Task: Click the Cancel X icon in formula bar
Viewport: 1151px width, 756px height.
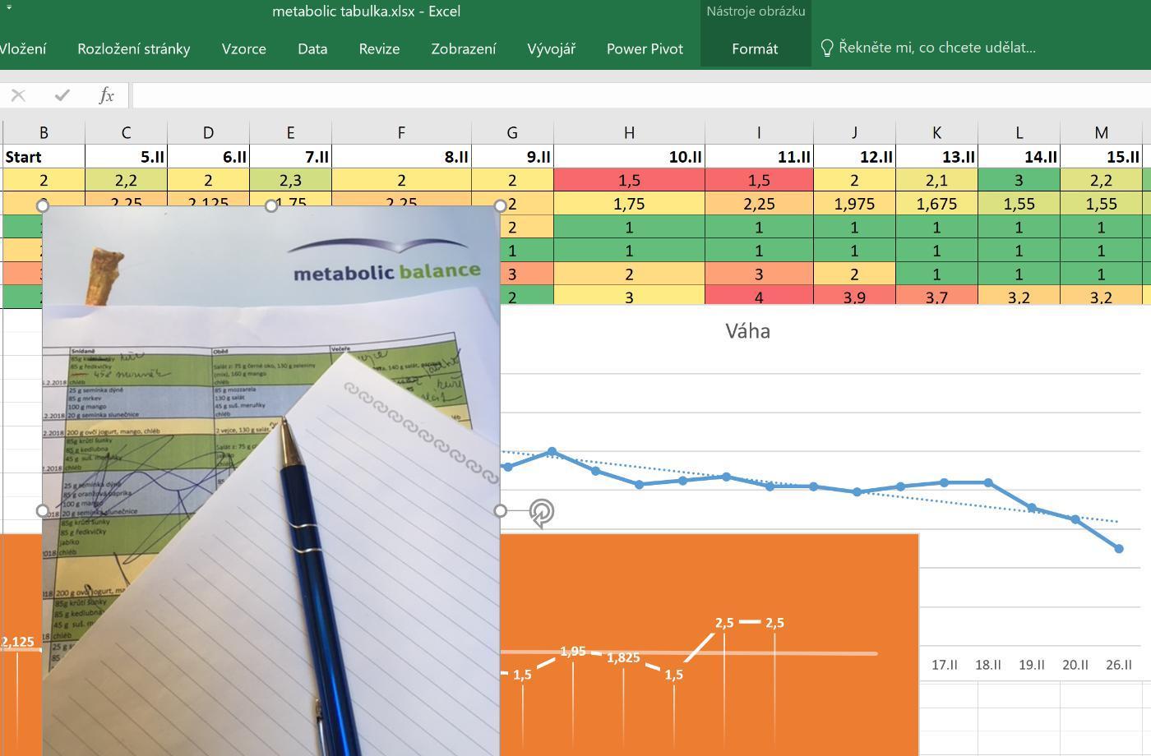Action: coord(18,95)
